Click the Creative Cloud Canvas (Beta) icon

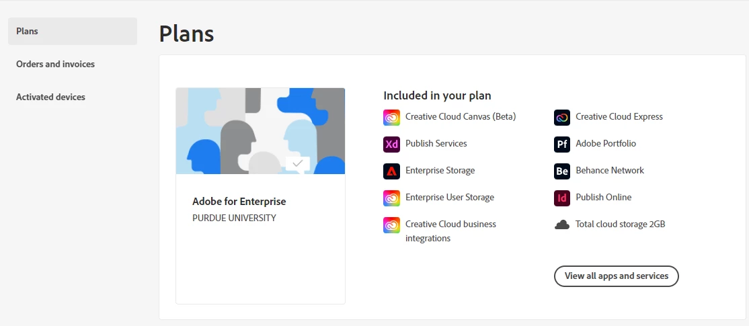point(391,118)
